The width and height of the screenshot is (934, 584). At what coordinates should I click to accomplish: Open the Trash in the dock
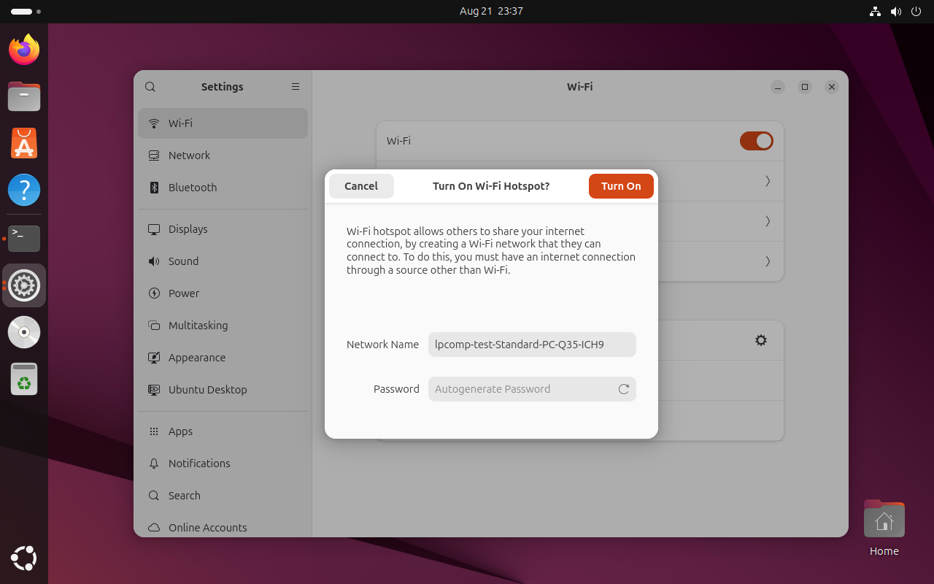(24, 379)
